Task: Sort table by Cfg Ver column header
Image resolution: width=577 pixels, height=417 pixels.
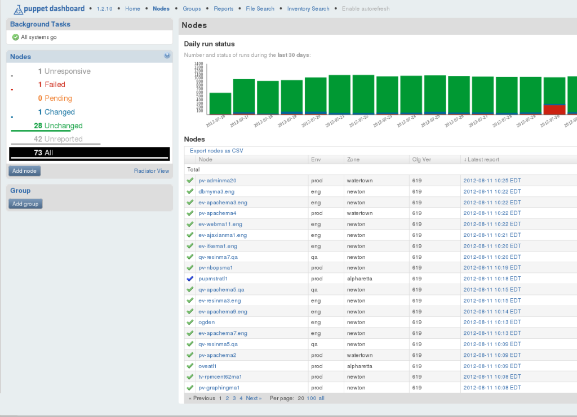Action: pyautogui.click(x=421, y=159)
